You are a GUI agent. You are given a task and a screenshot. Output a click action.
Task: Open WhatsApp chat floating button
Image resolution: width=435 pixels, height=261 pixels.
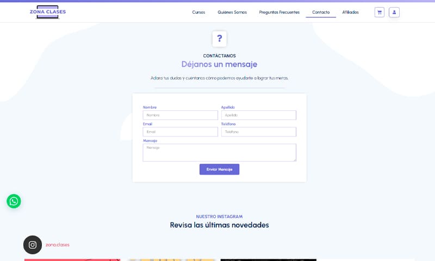(x=14, y=201)
